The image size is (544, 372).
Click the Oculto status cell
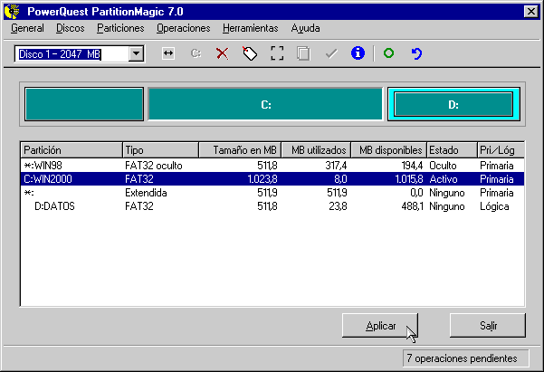[x=443, y=166]
